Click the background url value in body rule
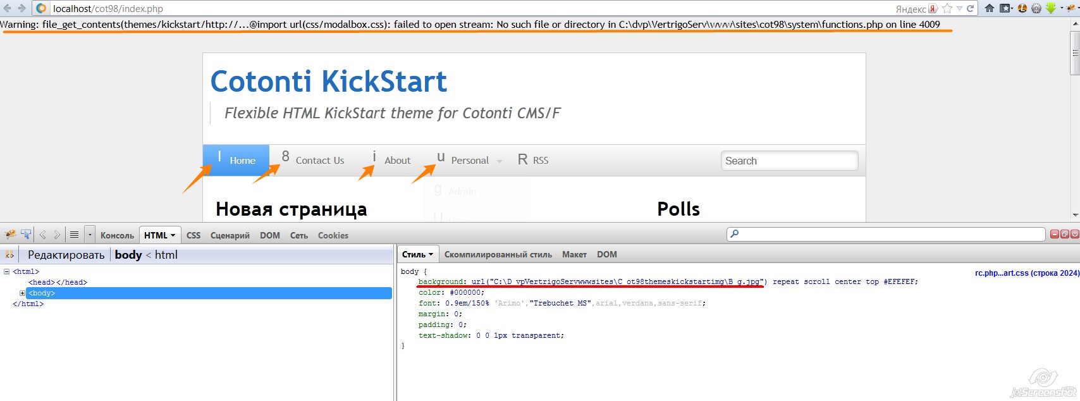This screenshot has width=1080, height=401. coord(619,282)
